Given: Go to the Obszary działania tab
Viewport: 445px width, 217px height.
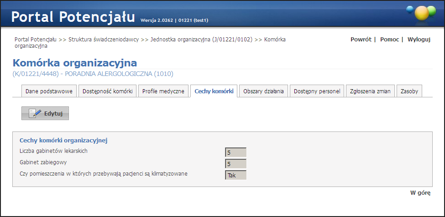Looking at the screenshot, I should pyautogui.click(x=264, y=91).
